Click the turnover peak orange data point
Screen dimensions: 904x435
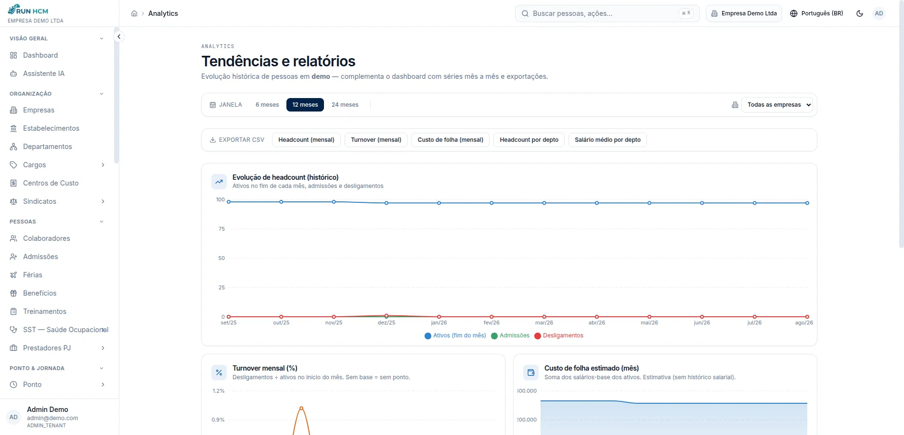pos(301,408)
